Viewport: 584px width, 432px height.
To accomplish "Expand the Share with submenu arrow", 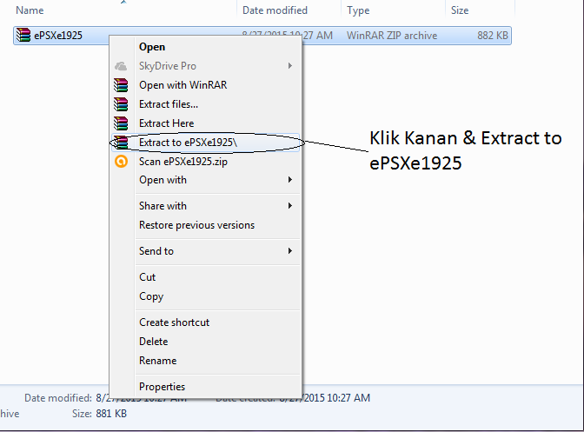I will pos(289,206).
